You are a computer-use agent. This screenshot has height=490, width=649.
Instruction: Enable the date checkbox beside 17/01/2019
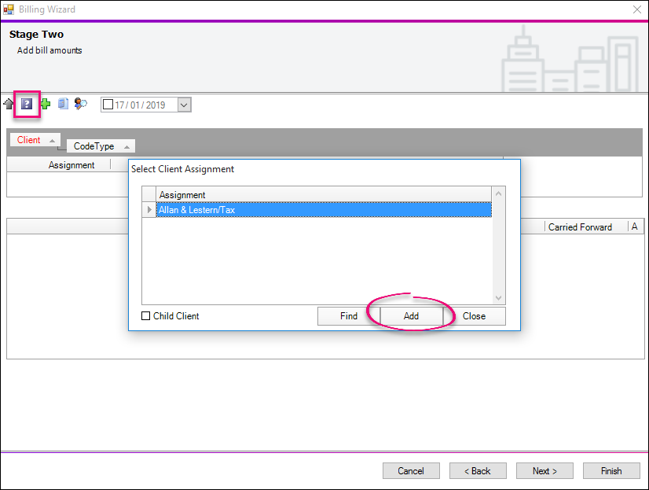coord(108,105)
